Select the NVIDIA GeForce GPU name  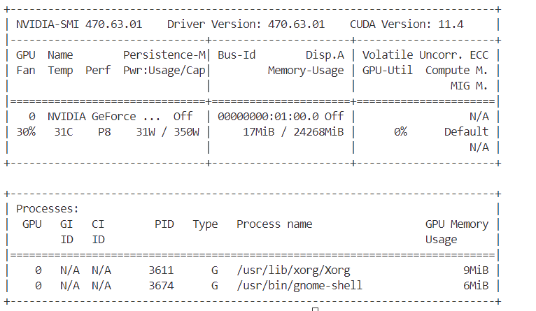(x=104, y=116)
